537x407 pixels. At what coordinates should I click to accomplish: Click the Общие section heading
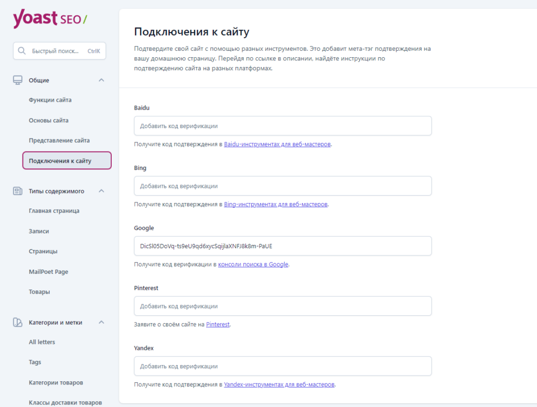pyautogui.click(x=39, y=80)
